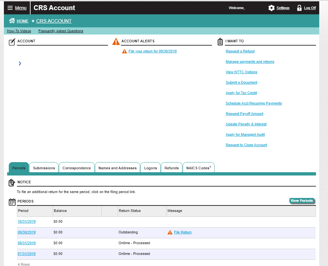
Task: Click the Outstanding status text
Action: pos(128,232)
